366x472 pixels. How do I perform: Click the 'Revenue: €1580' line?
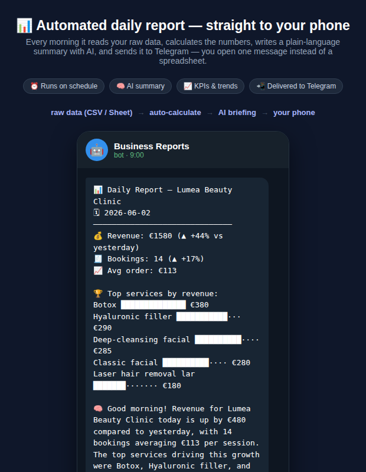[139, 235]
